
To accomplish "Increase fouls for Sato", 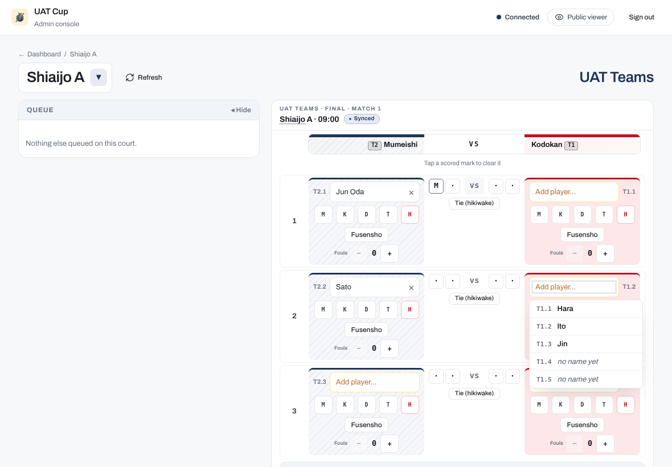I will click(x=390, y=349).
